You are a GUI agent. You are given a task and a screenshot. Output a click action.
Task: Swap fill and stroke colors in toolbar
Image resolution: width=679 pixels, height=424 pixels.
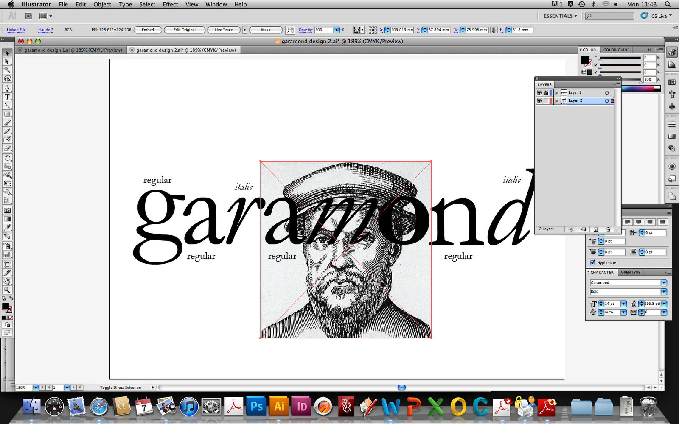(11, 298)
